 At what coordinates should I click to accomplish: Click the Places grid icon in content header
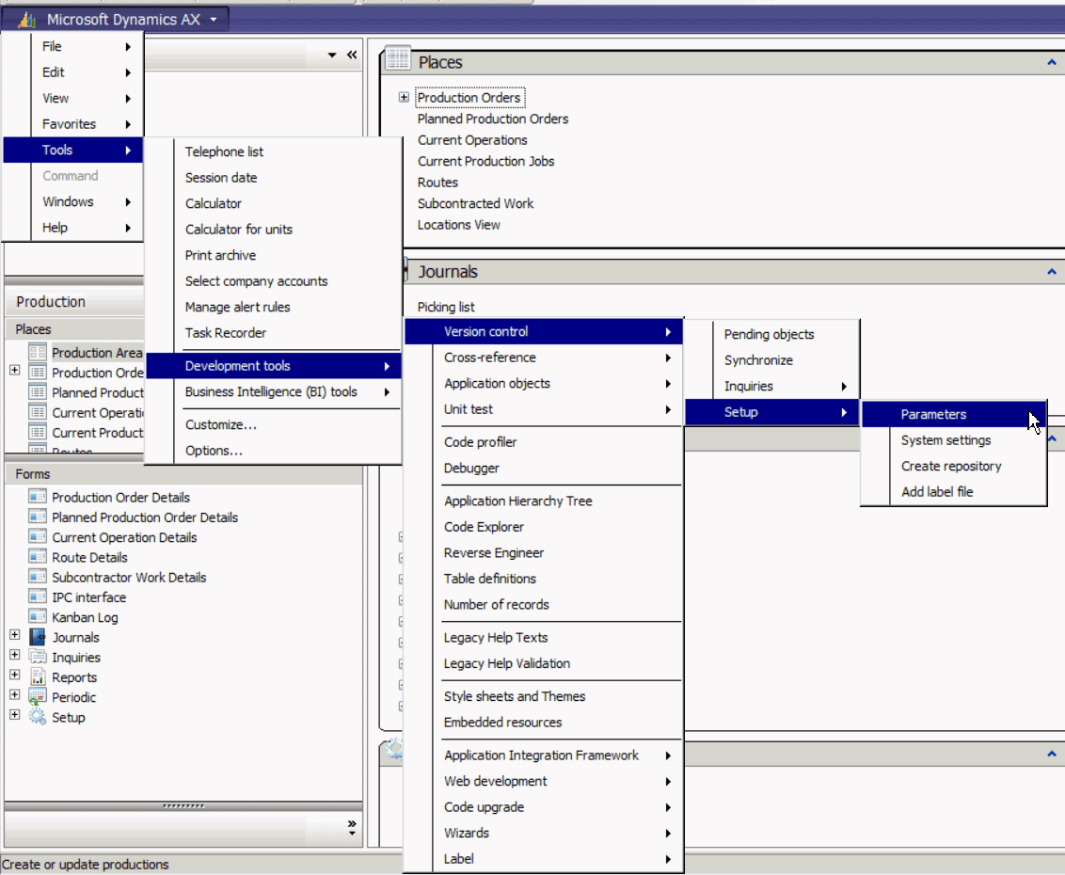coord(398,58)
